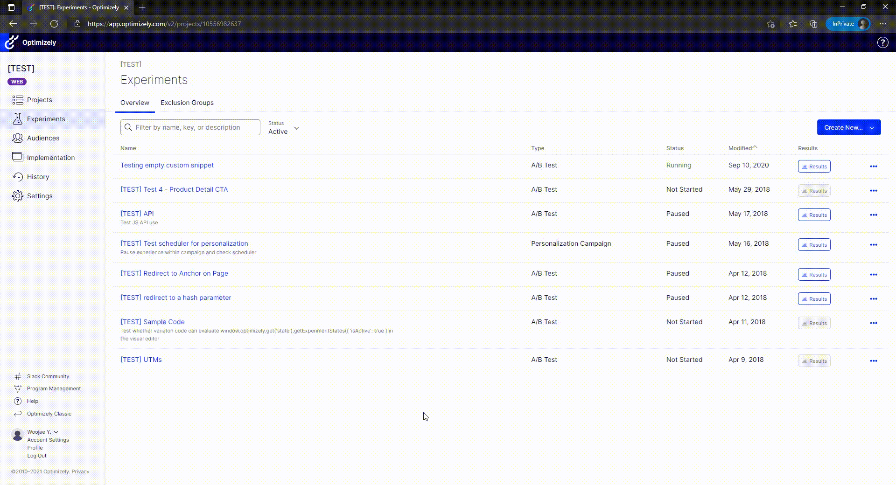Open Implementation in the sidebar
Image resolution: width=896 pixels, height=485 pixels.
pos(50,158)
